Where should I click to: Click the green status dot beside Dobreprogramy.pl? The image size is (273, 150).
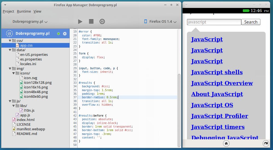click(x=58, y=34)
